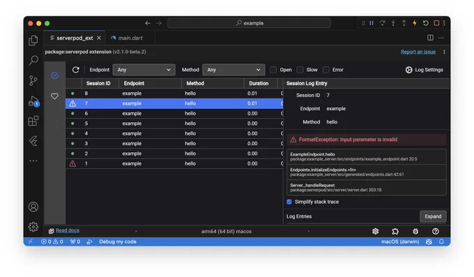The image size is (474, 277).
Task: Select session 4 row
Action: pos(174,133)
